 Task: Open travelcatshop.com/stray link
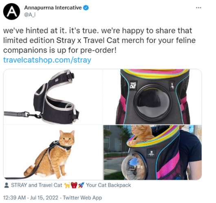(x=47, y=60)
